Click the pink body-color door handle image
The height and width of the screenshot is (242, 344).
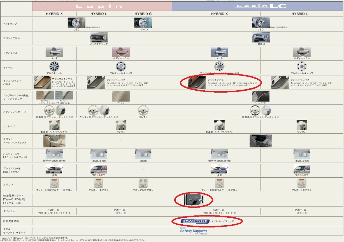coord(121,52)
